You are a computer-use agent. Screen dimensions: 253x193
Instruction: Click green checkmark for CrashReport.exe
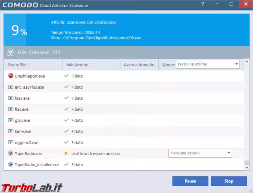(x=66, y=76)
